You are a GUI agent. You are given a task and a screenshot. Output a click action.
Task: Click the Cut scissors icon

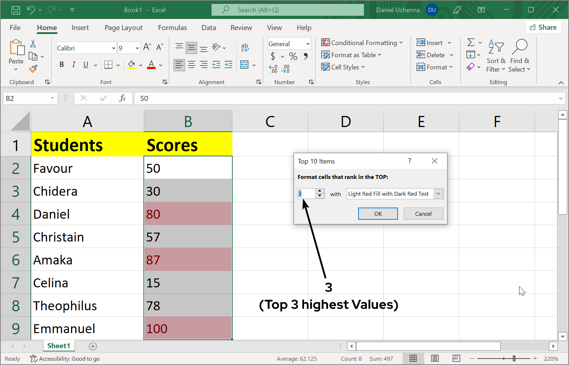point(33,44)
